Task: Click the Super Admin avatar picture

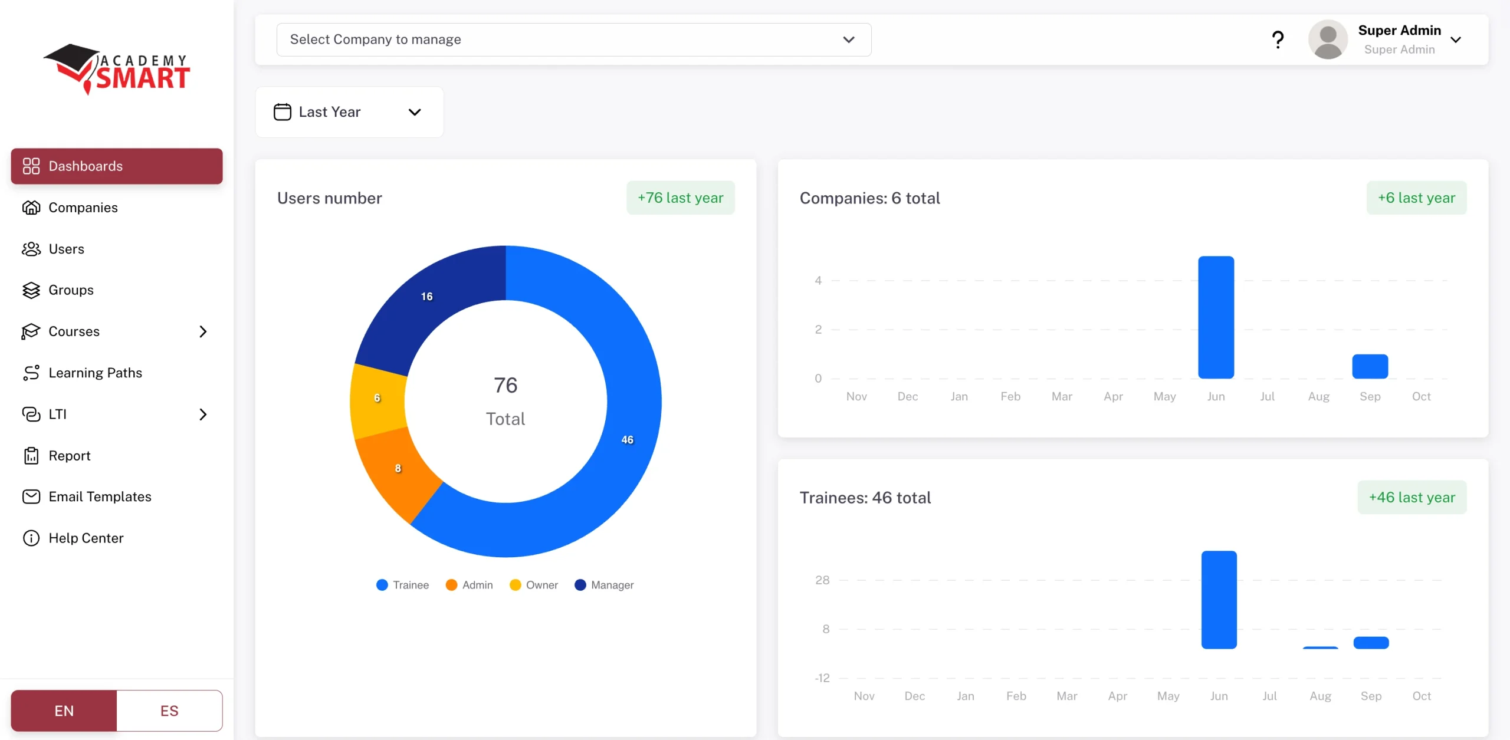Action: point(1328,40)
